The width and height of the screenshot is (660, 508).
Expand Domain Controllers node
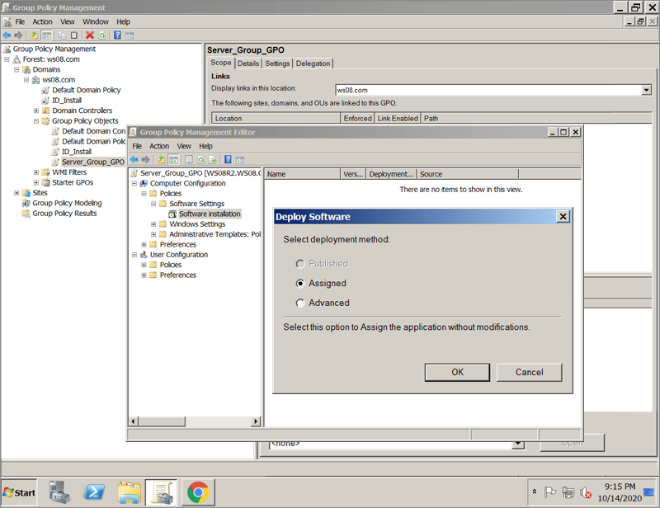click(36, 111)
